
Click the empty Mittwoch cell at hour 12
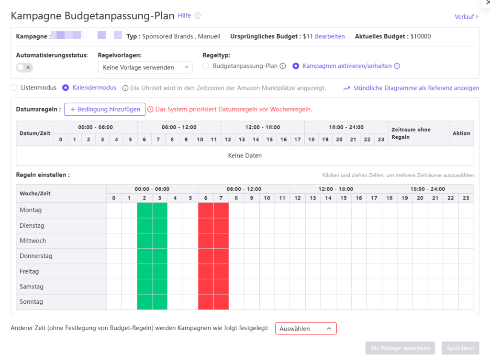(x=298, y=241)
